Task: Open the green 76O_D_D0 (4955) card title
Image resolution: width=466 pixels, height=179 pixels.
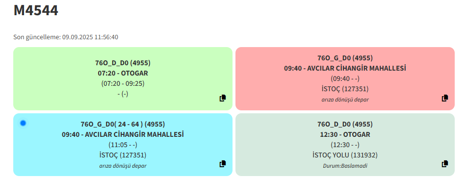Action: coord(123,63)
